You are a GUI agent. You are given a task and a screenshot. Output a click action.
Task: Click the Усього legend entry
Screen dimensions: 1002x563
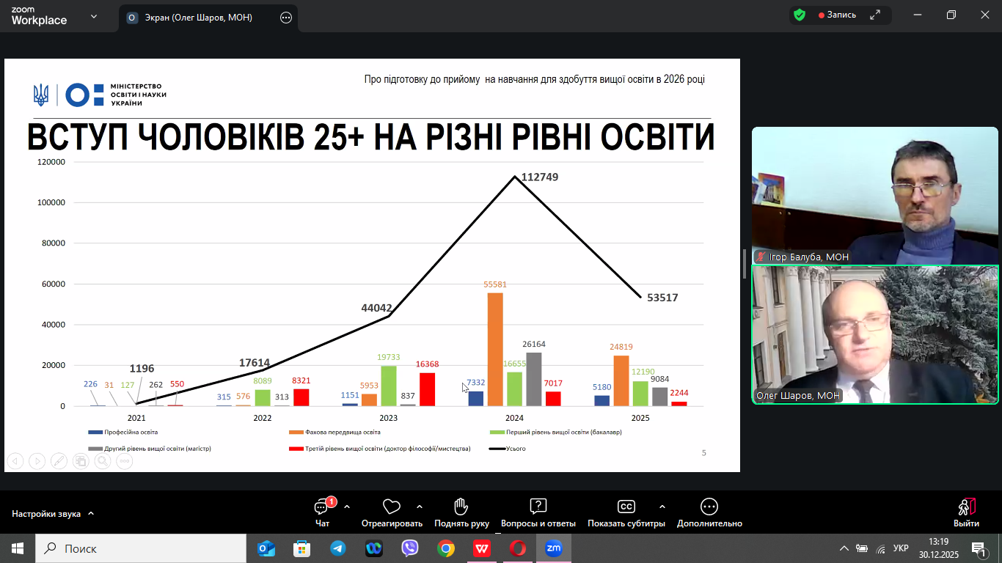point(508,448)
